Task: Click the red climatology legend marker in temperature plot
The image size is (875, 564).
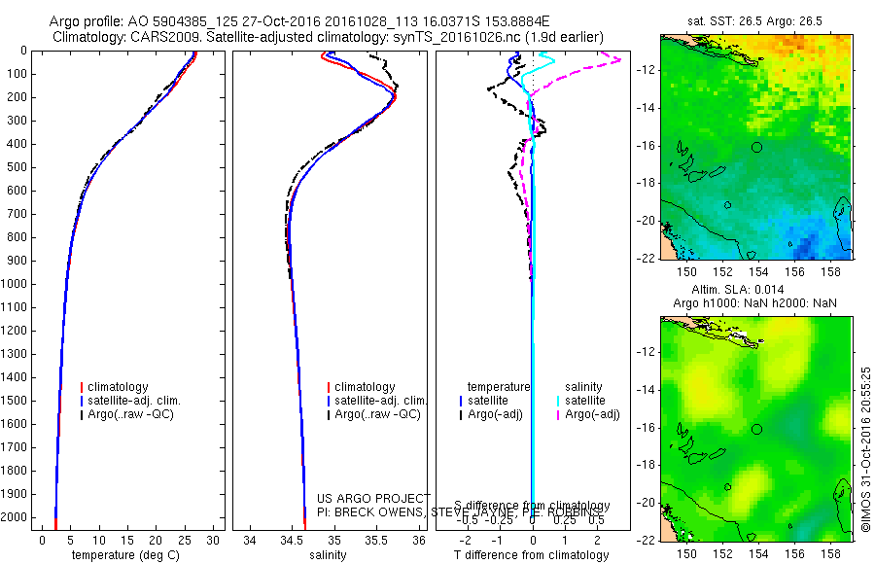Action: tap(82, 387)
